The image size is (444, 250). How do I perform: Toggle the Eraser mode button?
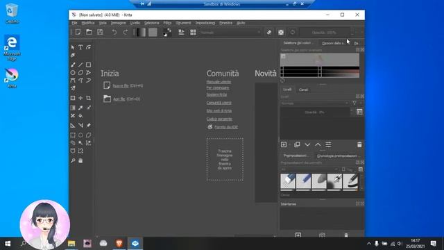tap(269, 33)
